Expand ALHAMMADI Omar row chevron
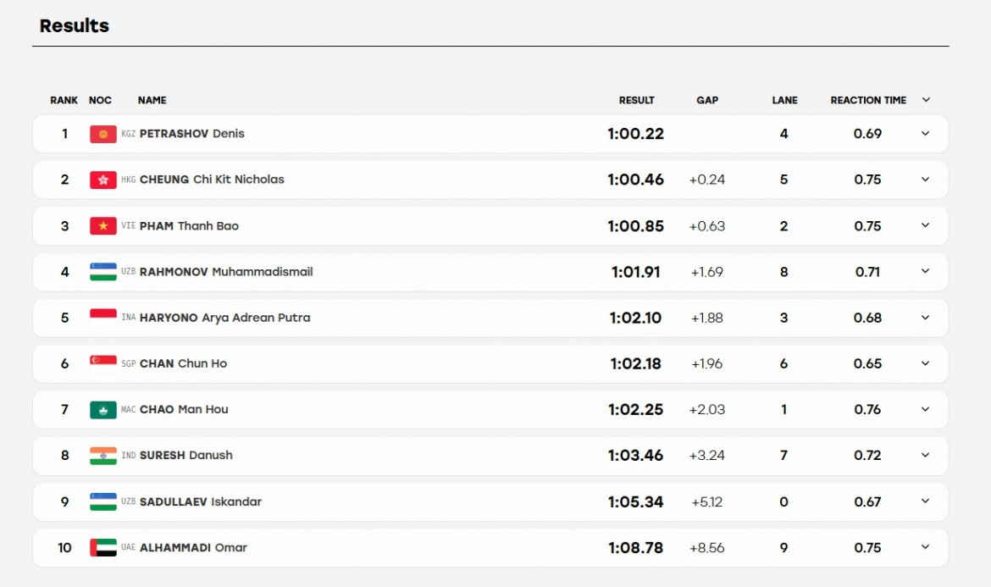This screenshot has width=991, height=587. tap(925, 547)
